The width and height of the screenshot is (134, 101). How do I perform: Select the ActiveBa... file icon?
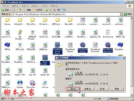tap(83, 20)
